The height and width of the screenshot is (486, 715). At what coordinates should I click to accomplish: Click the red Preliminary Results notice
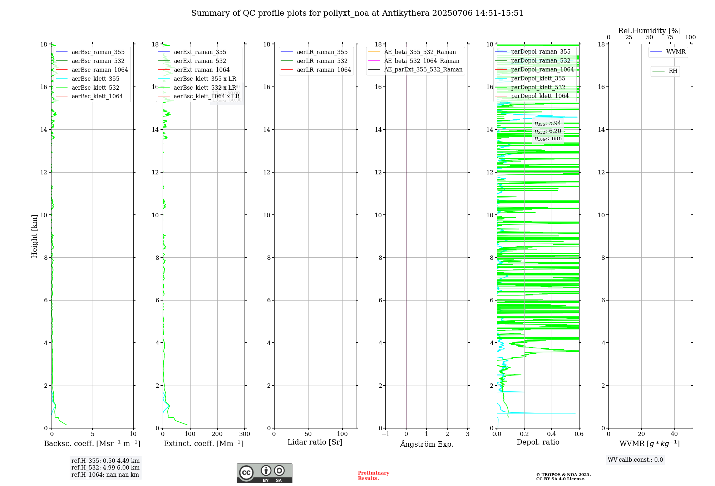(x=373, y=476)
